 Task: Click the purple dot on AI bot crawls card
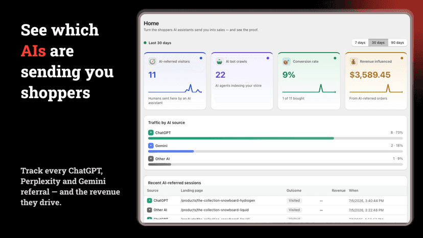268,58
